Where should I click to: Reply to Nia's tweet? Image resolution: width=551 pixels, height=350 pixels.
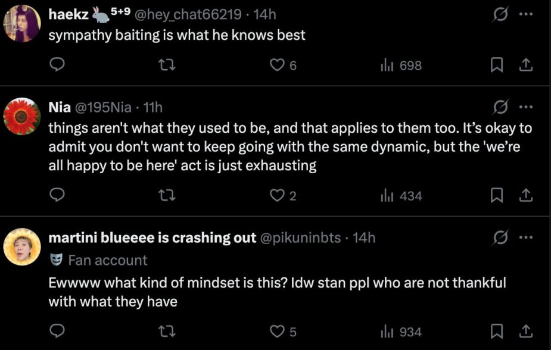(x=56, y=195)
